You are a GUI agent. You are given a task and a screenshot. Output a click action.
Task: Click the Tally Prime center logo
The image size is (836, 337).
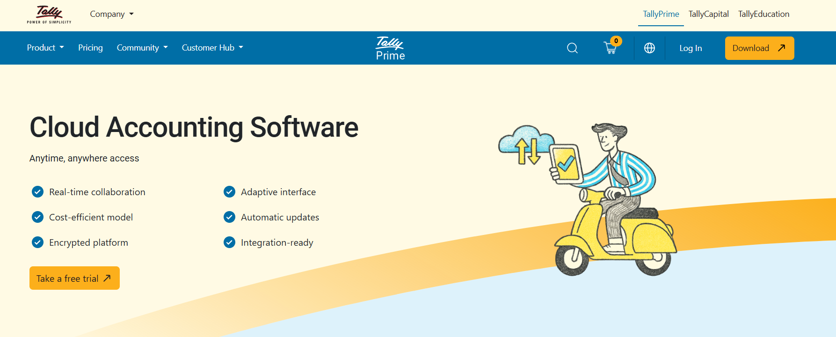tap(390, 48)
